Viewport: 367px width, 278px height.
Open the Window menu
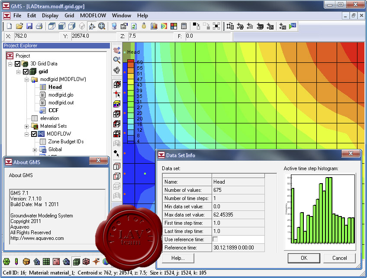point(122,16)
